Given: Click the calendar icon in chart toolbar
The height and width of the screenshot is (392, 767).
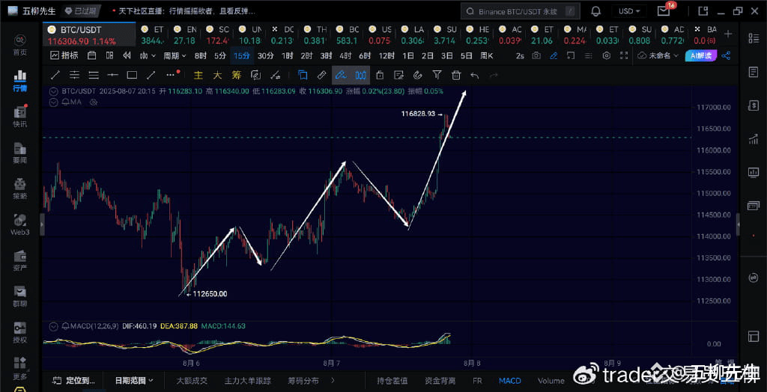Looking at the screenshot, I should (91, 55).
